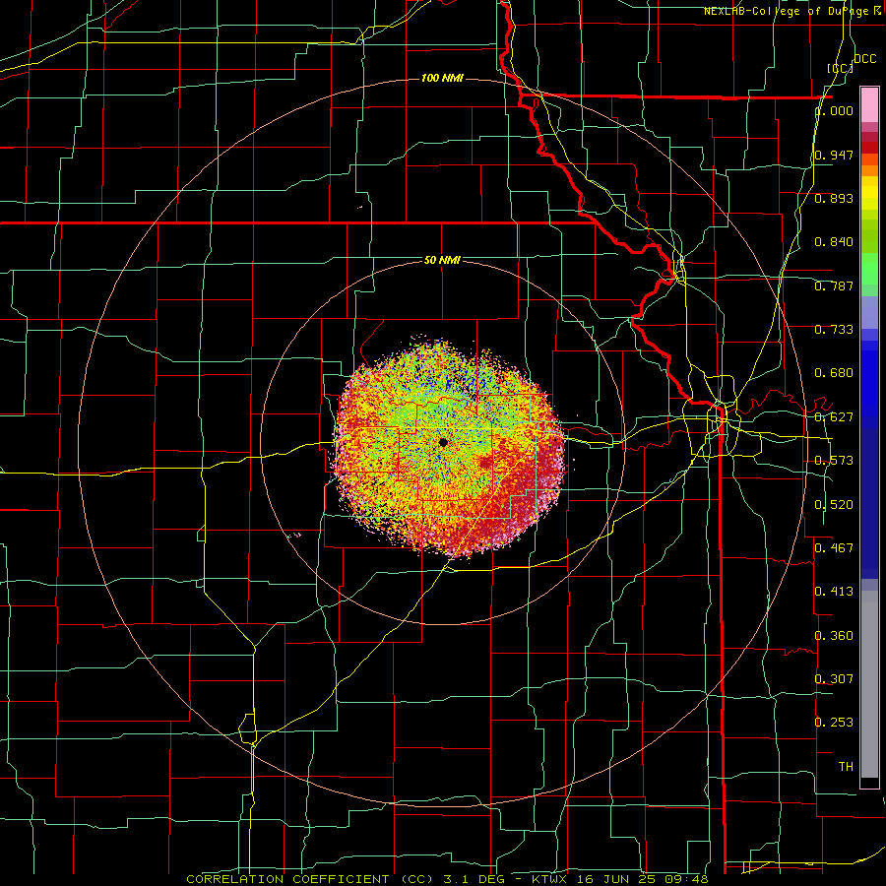The height and width of the screenshot is (886, 886).
Task: Select the DCC label above the color bar
Action: point(864,59)
